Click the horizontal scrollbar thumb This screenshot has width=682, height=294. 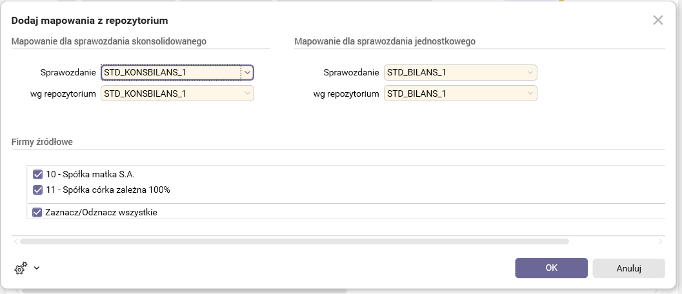click(x=294, y=242)
